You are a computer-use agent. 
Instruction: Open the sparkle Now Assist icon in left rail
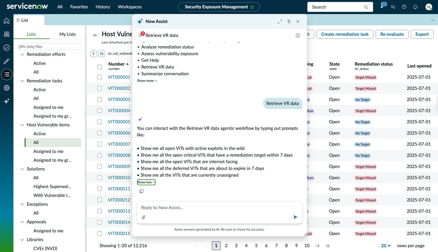[x=7, y=101]
